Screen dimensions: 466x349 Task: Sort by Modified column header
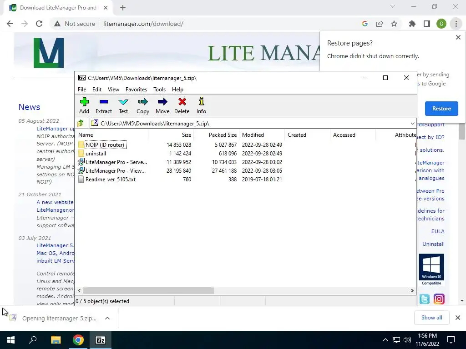(x=262, y=135)
